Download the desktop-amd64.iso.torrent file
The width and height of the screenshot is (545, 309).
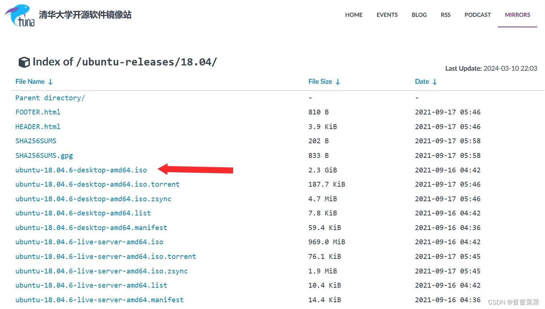click(98, 184)
